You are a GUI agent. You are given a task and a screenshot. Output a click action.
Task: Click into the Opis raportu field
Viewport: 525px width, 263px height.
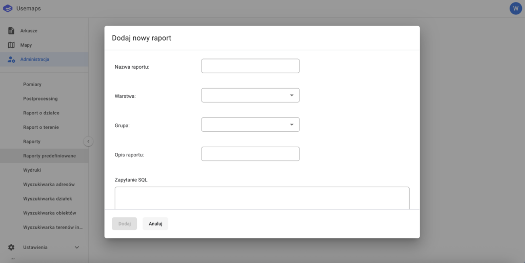[x=250, y=154]
